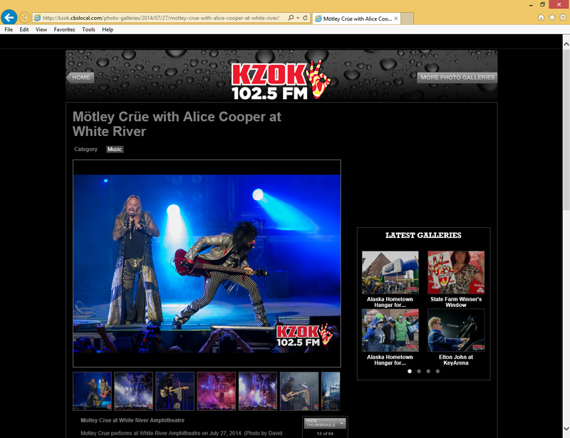Click the browser Forward arrow
This screenshot has height=438, width=570.
pos(24,17)
